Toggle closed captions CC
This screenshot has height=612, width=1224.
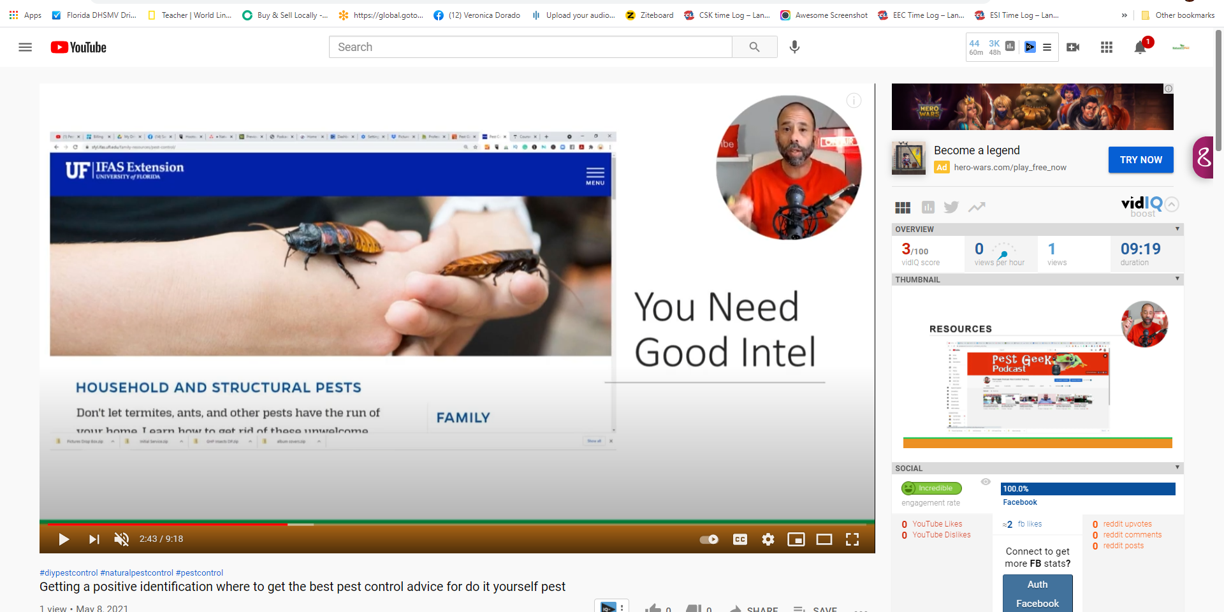point(739,539)
